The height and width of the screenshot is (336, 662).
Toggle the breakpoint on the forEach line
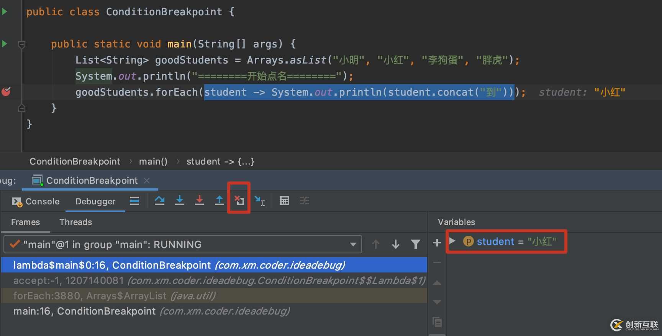[6, 92]
